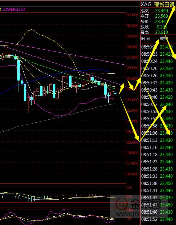Click the 16.000 price axis label
This screenshot has width=176, height=225.
[133, 174]
